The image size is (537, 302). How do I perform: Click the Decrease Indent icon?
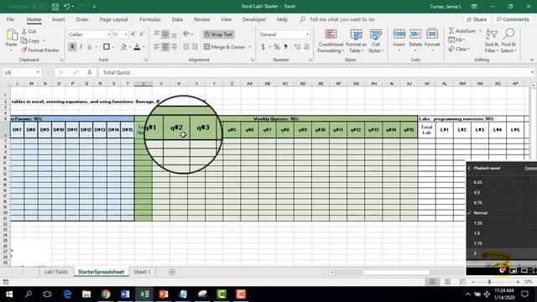click(x=186, y=47)
